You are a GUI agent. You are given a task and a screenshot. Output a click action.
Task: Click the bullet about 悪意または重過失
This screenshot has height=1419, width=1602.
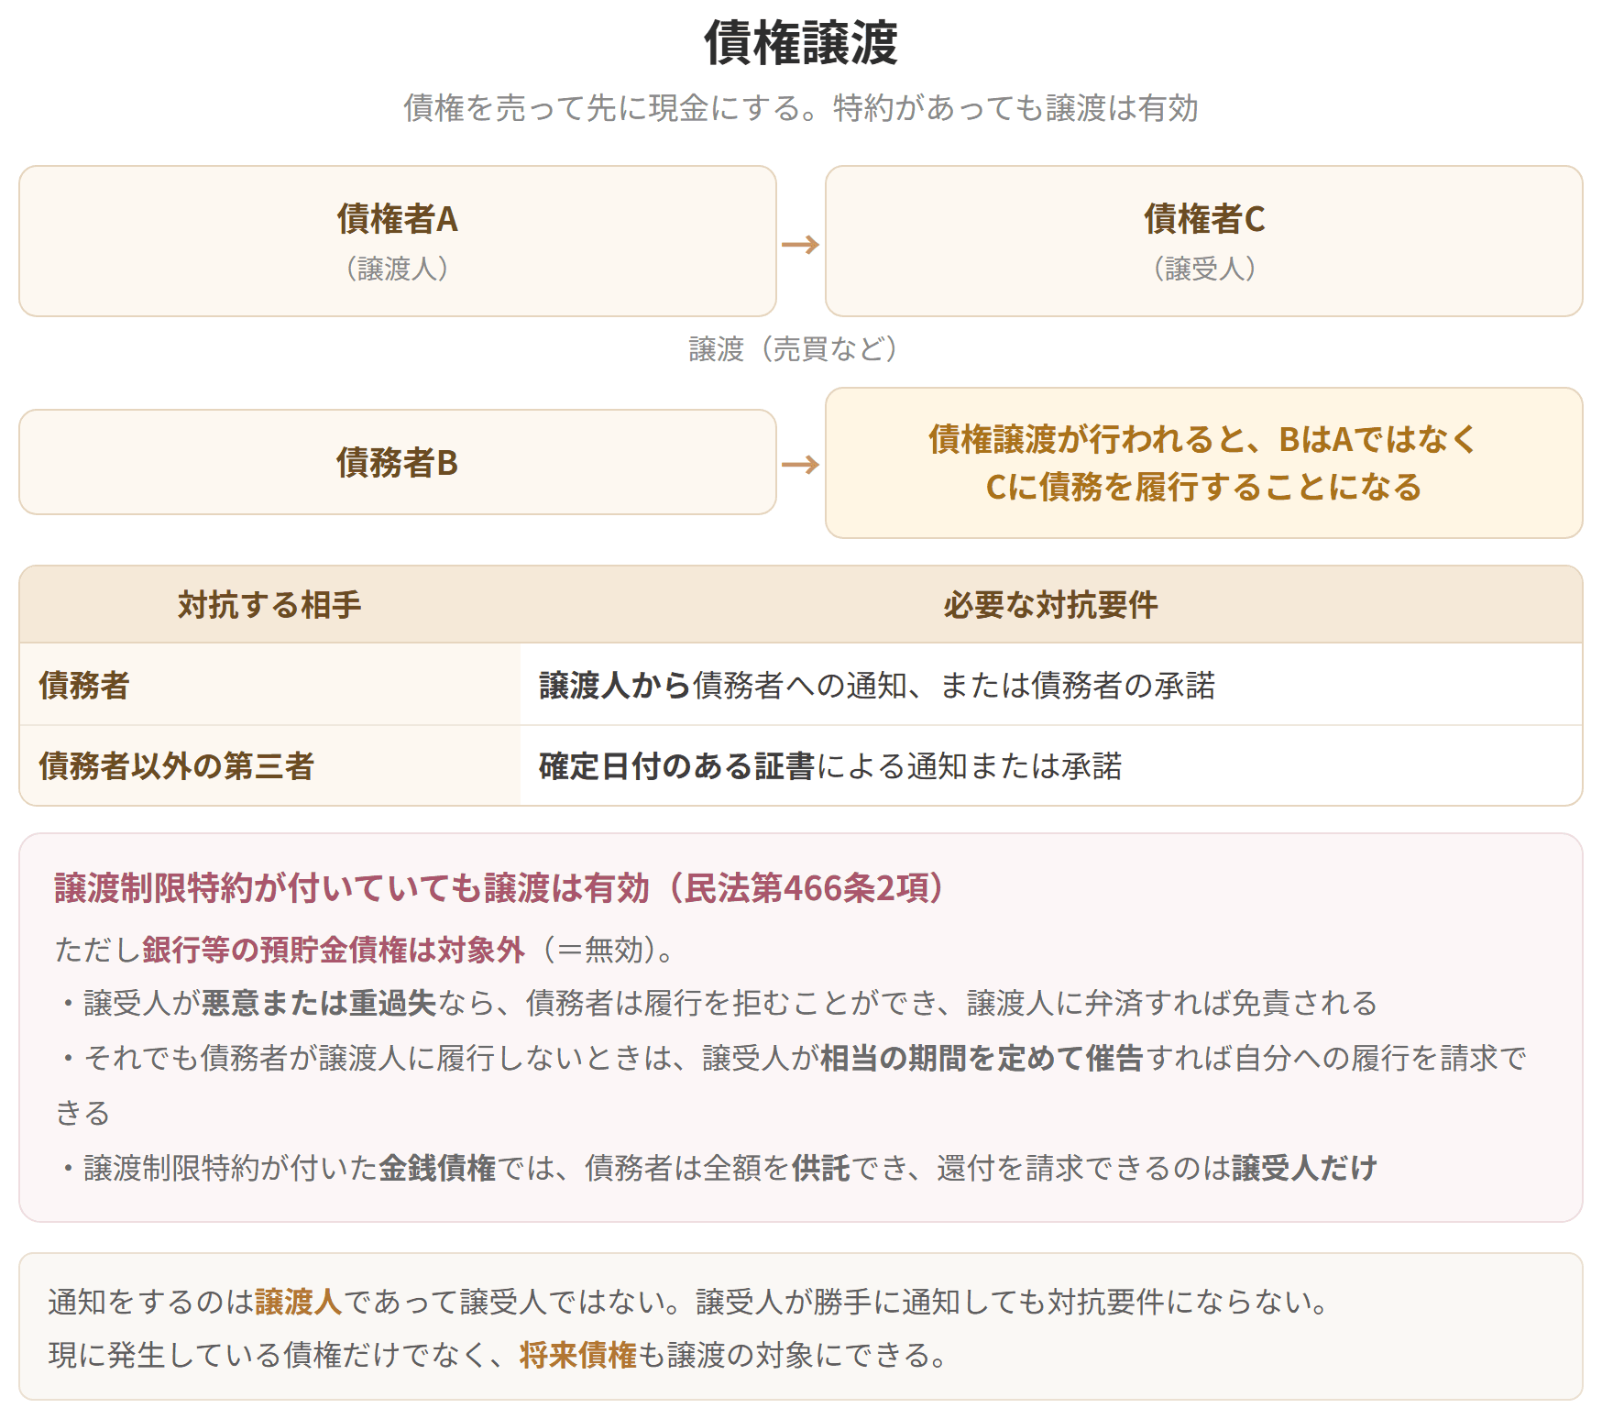pyautogui.click(x=718, y=1003)
